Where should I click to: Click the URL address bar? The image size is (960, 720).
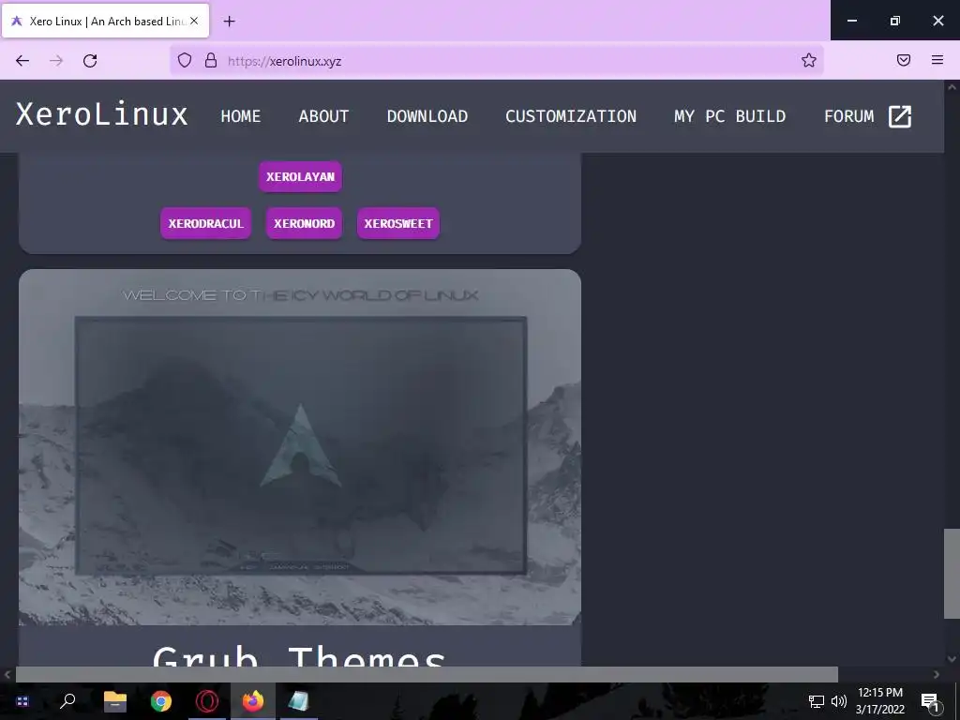[496, 61]
